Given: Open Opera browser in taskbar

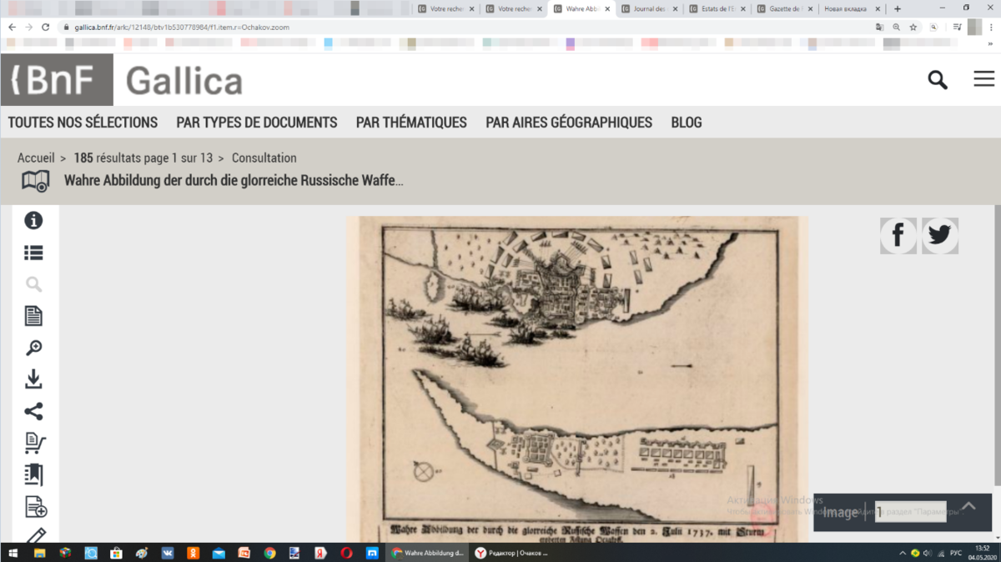Looking at the screenshot, I should tap(345, 553).
